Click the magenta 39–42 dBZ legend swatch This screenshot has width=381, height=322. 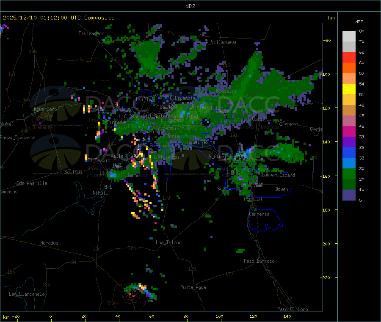349,131
